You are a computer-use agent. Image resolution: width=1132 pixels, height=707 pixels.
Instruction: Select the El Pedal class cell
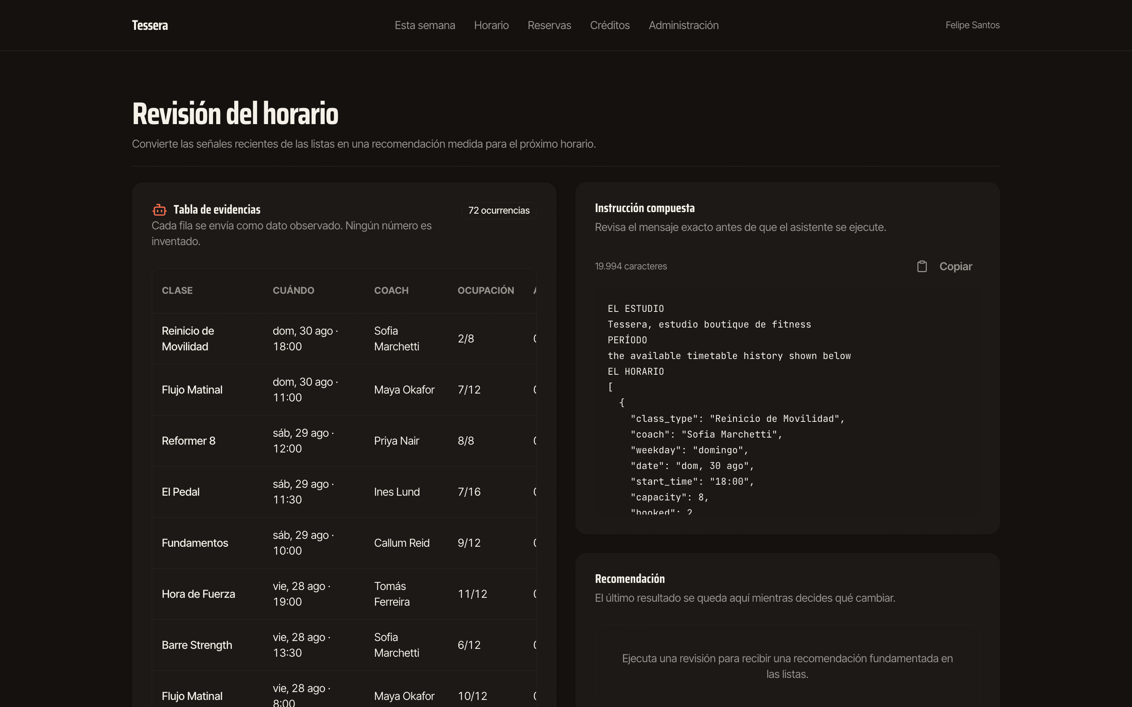[x=180, y=492]
